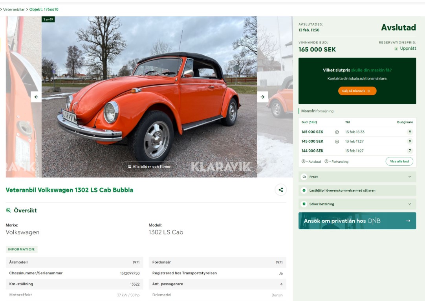Click the checkmark icon beside Lasthjälp
The height and width of the screenshot is (301, 425).
(x=304, y=190)
